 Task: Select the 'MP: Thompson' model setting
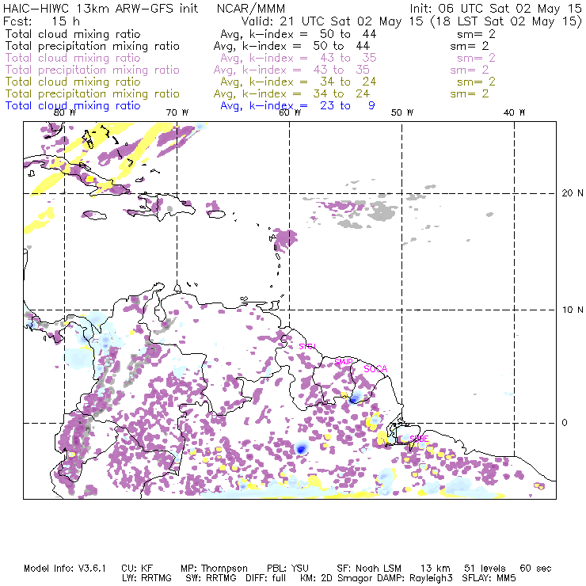click(214, 569)
